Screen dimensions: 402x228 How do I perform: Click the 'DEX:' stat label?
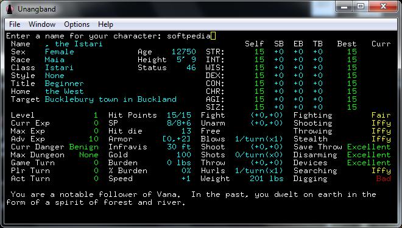point(215,76)
